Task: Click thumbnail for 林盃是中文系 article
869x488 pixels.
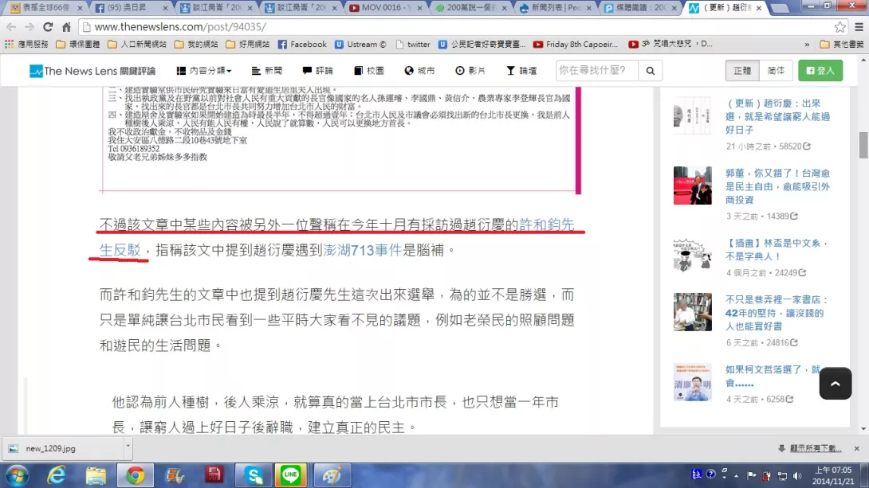Action: click(x=692, y=256)
